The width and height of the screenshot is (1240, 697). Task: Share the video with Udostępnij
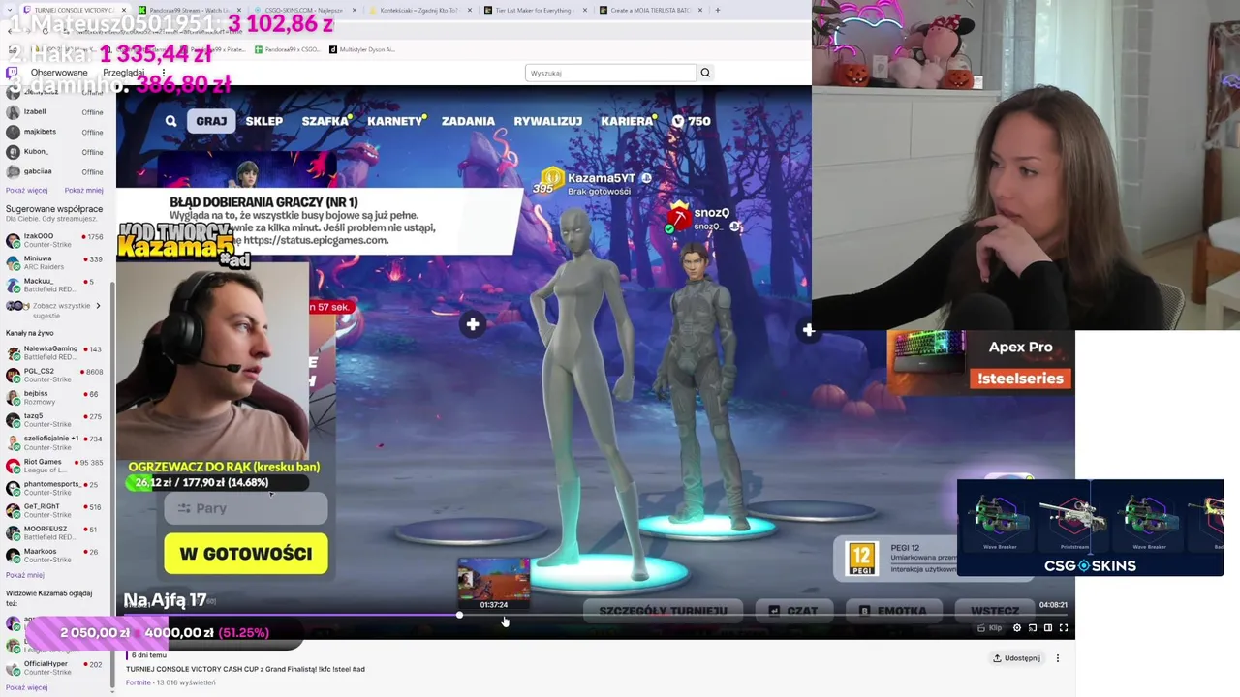(1015, 658)
